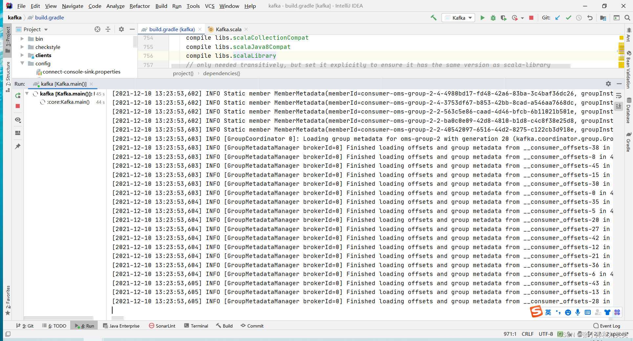Screen dimensions: 633x341
Task: Click the console horizontal scrollbar
Action: pyautogui.click(x=117, y=318)
